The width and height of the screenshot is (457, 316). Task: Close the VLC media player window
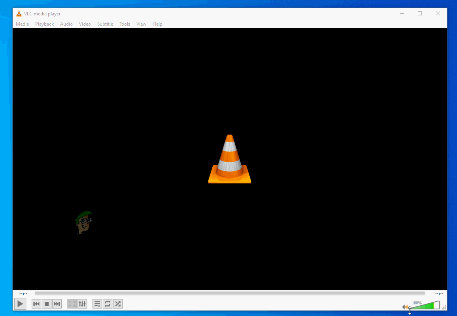(x=438, y=13)
